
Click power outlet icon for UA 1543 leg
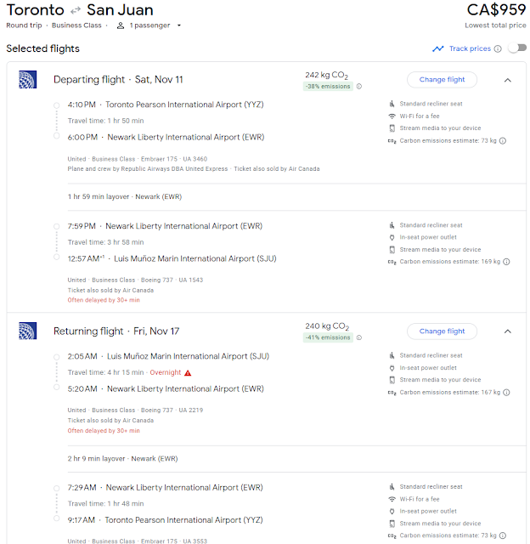(x=392, y=237)
